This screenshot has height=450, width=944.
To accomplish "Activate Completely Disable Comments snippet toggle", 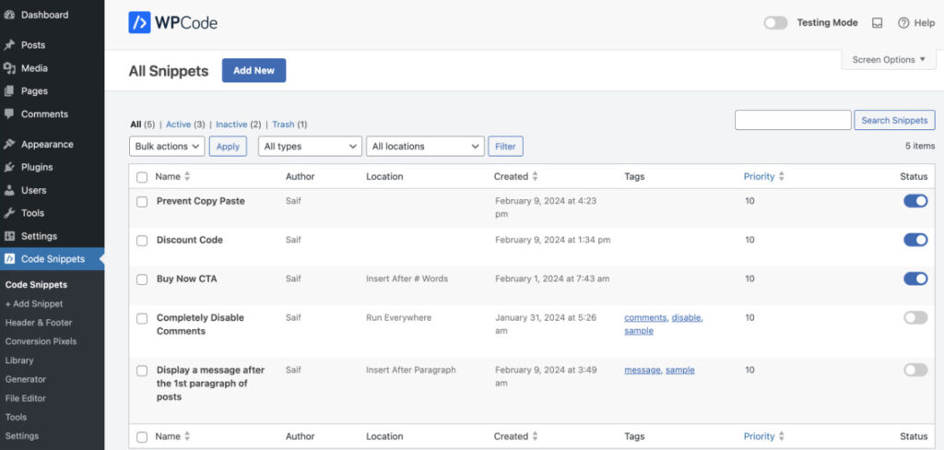I will coord(914,317).
